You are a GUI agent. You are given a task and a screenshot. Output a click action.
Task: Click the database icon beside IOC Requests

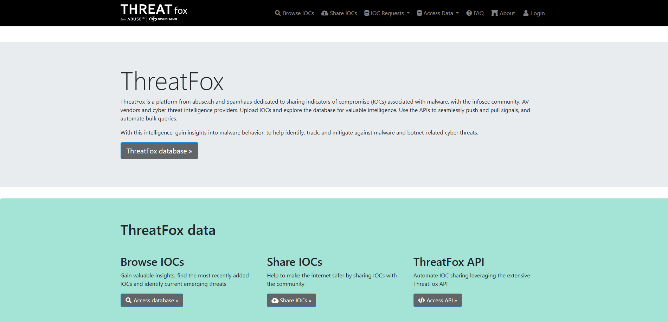(367, 13)
